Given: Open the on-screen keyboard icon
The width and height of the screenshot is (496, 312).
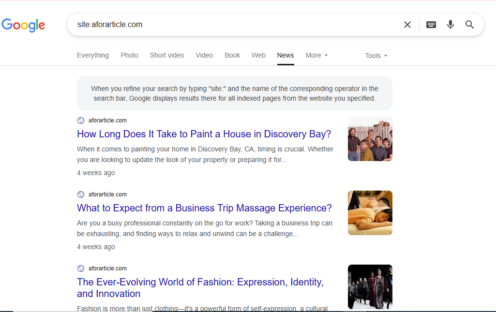Looking at the screenshot, I should [x=431, y=24].
